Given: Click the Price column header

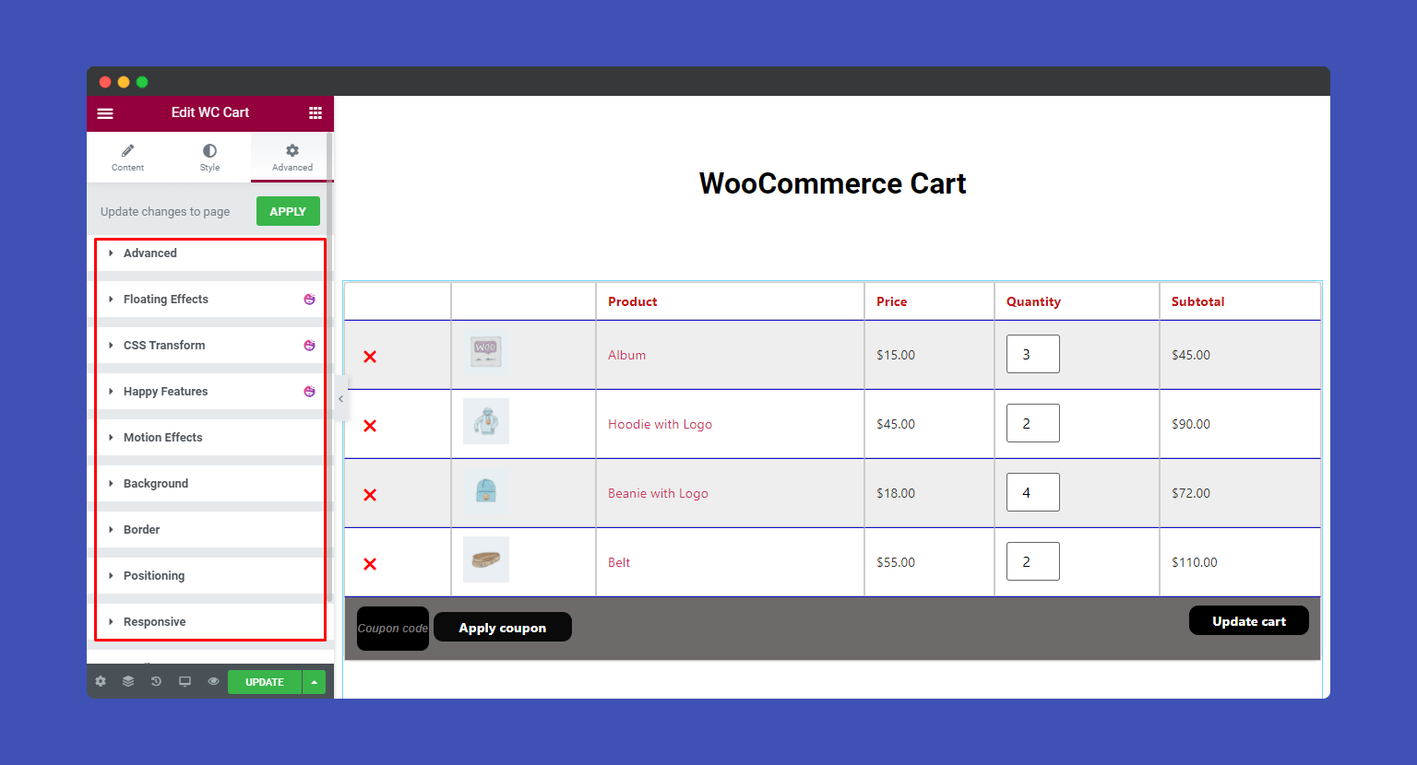Looking at the screenshot, I should [892, 301].
